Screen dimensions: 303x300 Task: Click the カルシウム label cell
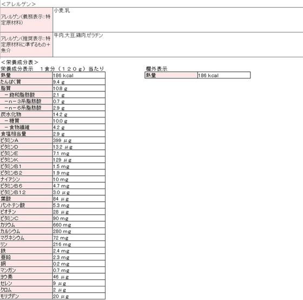[x=27, y=231]
